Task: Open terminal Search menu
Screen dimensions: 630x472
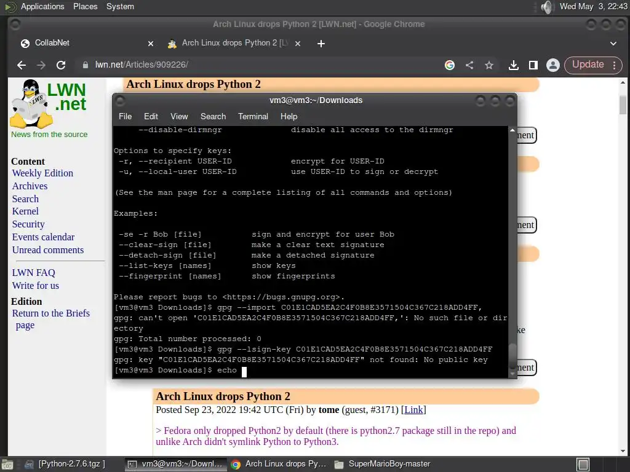Action: coord(213,116)
